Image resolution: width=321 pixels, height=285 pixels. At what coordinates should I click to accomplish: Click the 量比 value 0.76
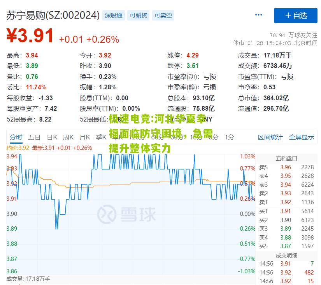32,76
